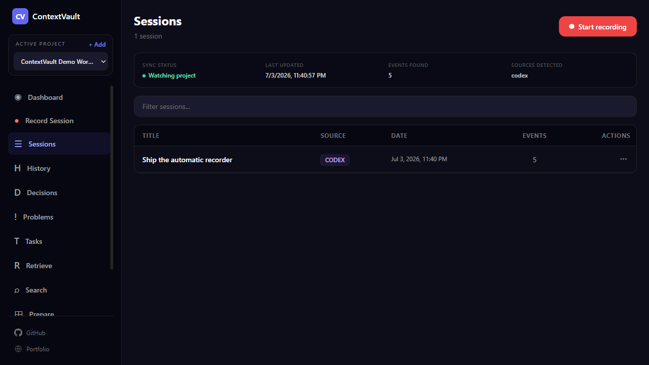Click the ACTIONS column header
The height and width of the screenshot is (365, 649).
pyautogui.click(x=616, y=136)
